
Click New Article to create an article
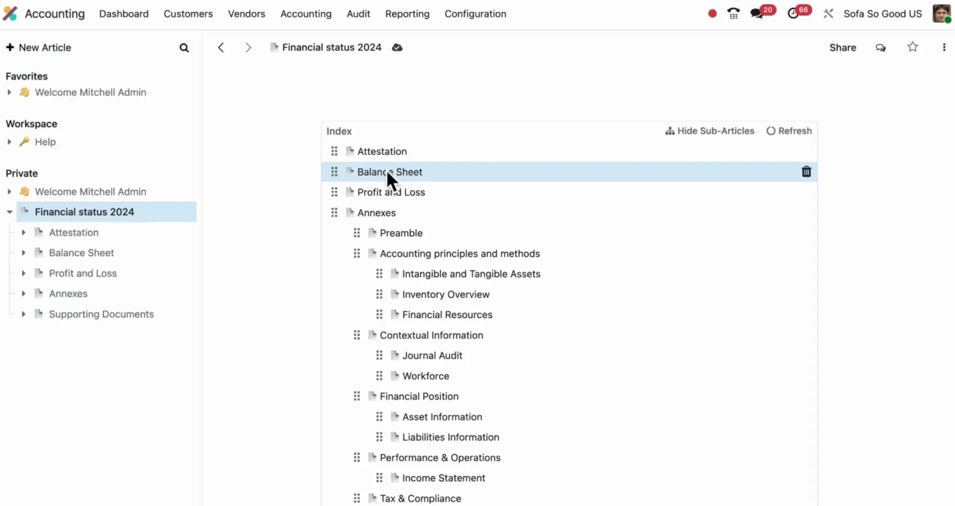tap(39, 47)
